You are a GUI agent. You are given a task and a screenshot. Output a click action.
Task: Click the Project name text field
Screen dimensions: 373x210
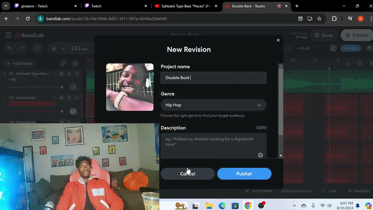[213, 78]
